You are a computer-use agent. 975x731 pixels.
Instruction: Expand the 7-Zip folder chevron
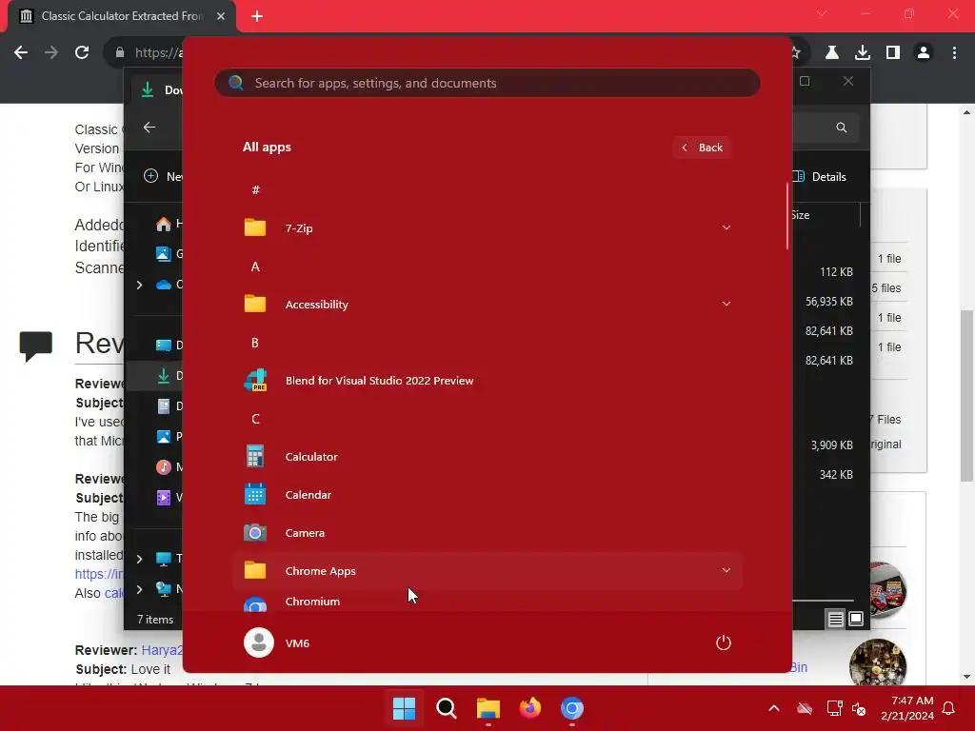[x=726, y=228]
